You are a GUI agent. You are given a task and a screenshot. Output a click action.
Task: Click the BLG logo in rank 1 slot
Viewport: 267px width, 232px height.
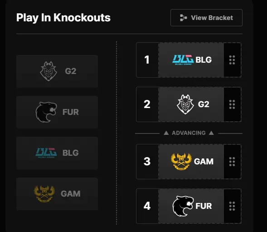(x=183, y=60)
